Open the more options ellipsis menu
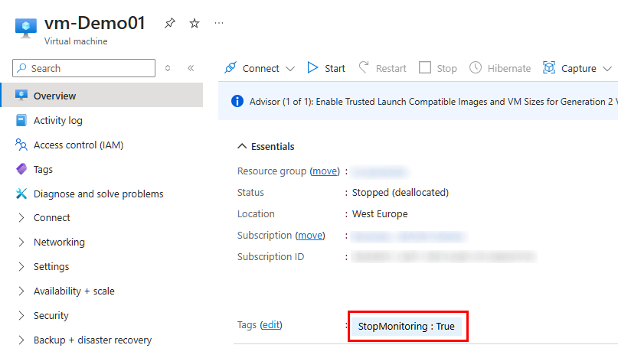This screenshot has height=358, width=618. (x=220, y=24)
